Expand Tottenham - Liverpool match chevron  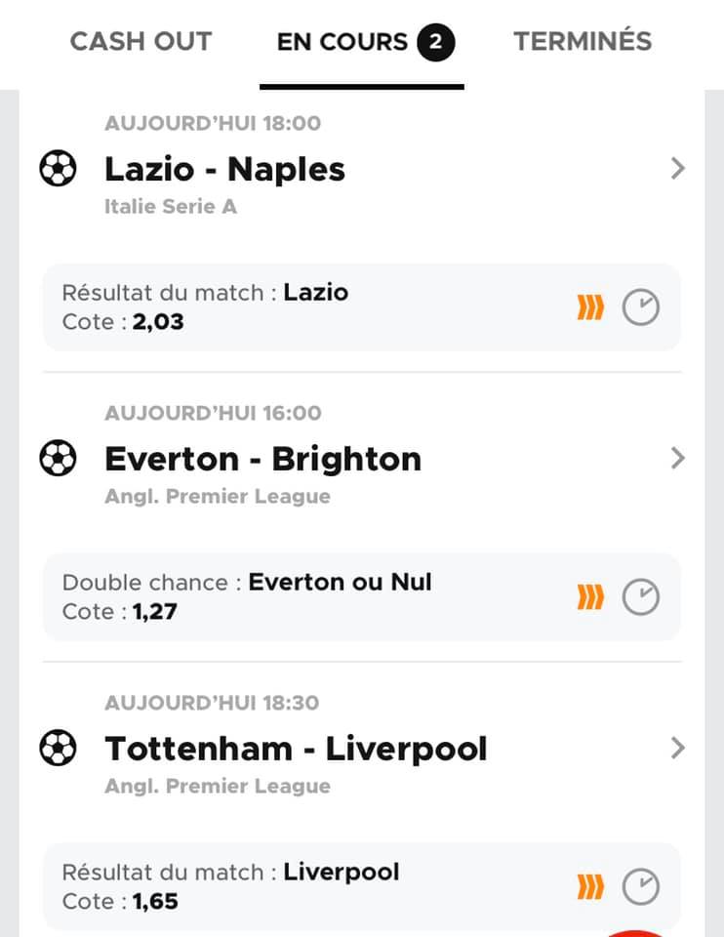pyautogui.click(x=677, y=749)
